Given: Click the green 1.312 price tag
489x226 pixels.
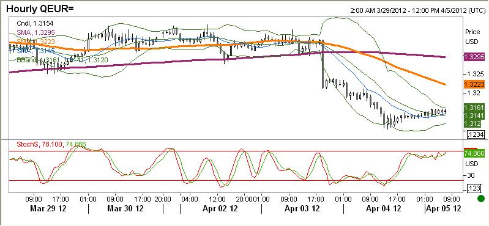Looking at the screenshot, I should (x=472, y=123).
